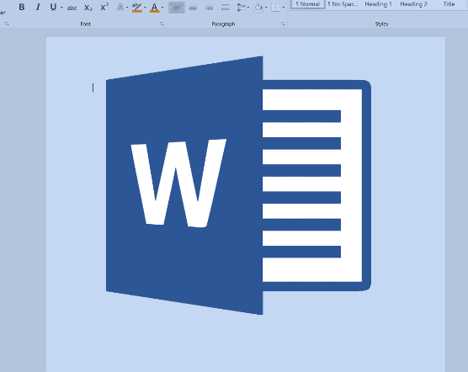Click Line and Paragraph Spacing icon
The height and width of the screenshot is (372, 468).
click(241, 8)
